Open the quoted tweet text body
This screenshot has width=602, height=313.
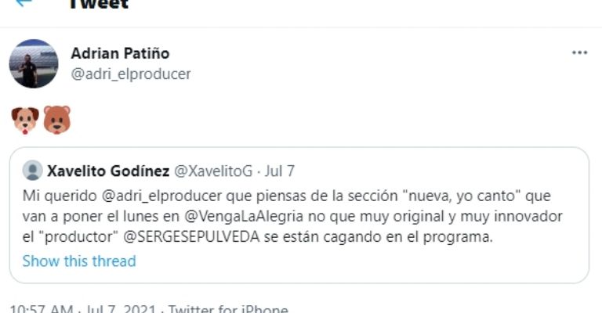tap(292, 217)
